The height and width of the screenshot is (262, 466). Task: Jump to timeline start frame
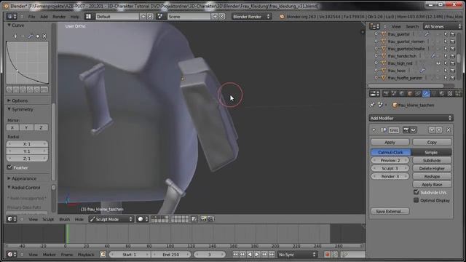[235, 254]
